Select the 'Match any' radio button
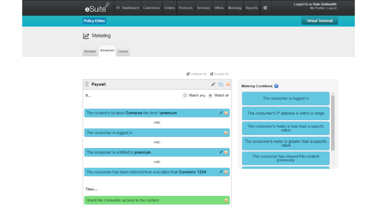This screenshot has height=207, width=377. [x=185, y=96]
